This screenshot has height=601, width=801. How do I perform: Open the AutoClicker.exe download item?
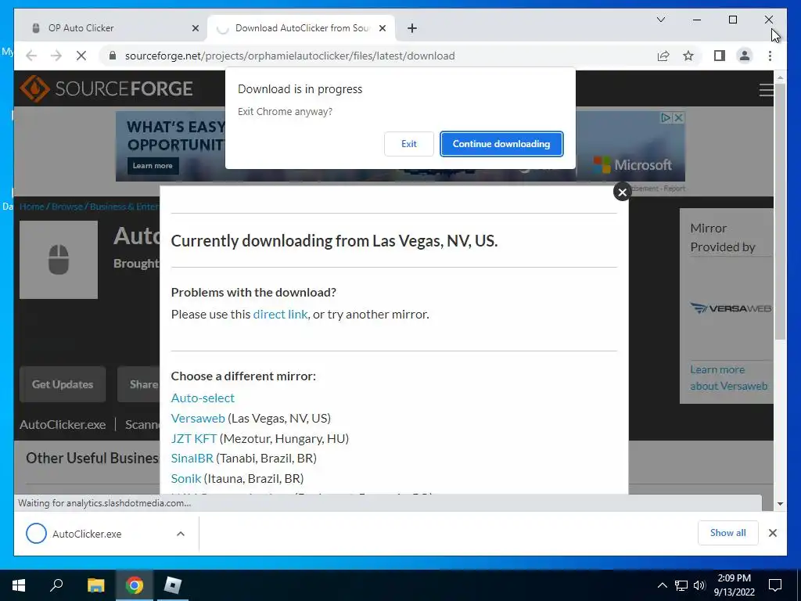pos(87,534)
